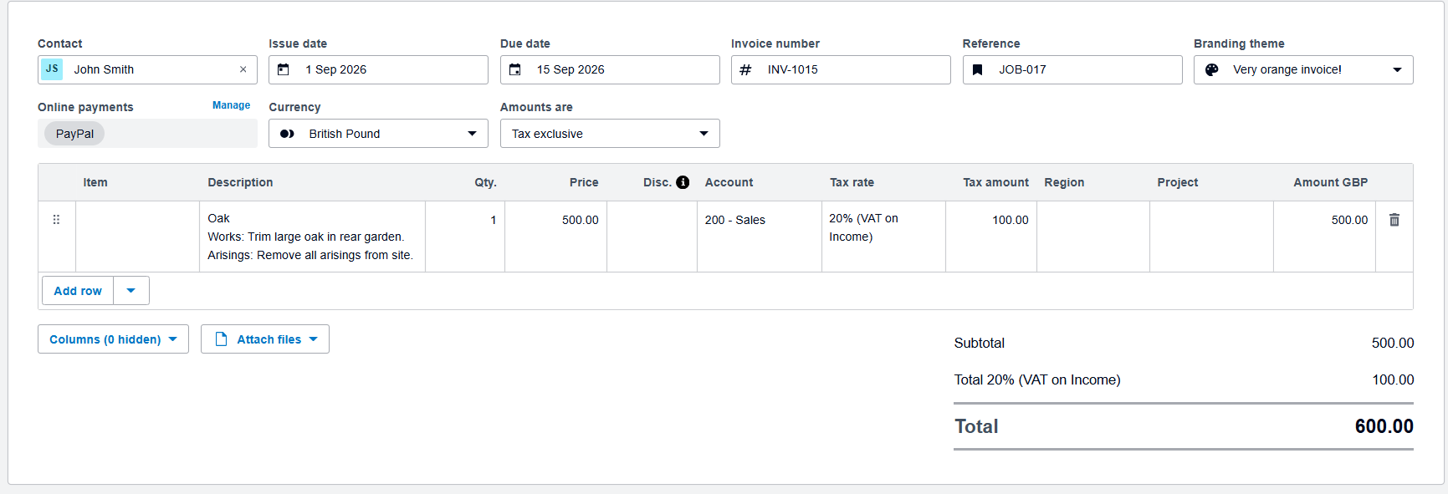The width and height of the screenshot is (1448, 494).
Task: Click the PayPal payment chip
Action: pyautogui.click(x=74, y=134)
